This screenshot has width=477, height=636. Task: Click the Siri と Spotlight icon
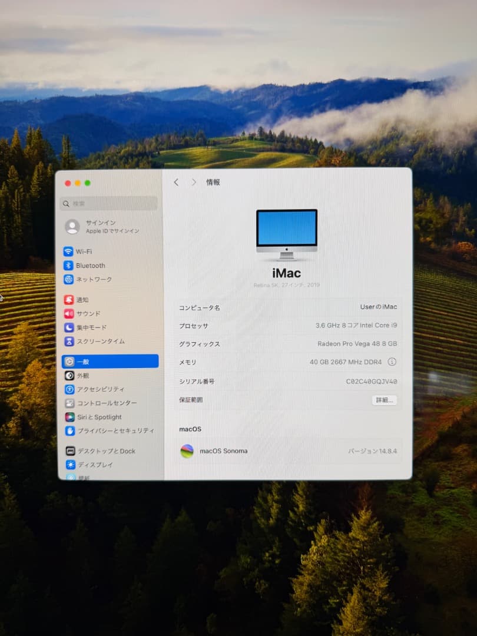click(x=70, y=417)
